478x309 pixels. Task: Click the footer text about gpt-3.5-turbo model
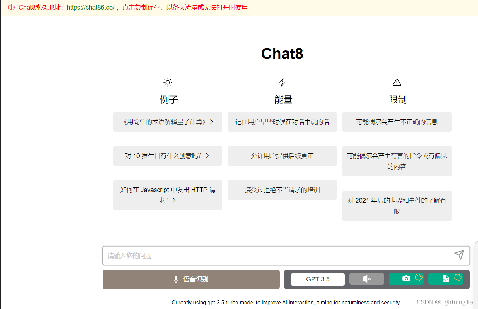(x=286, y=303)
